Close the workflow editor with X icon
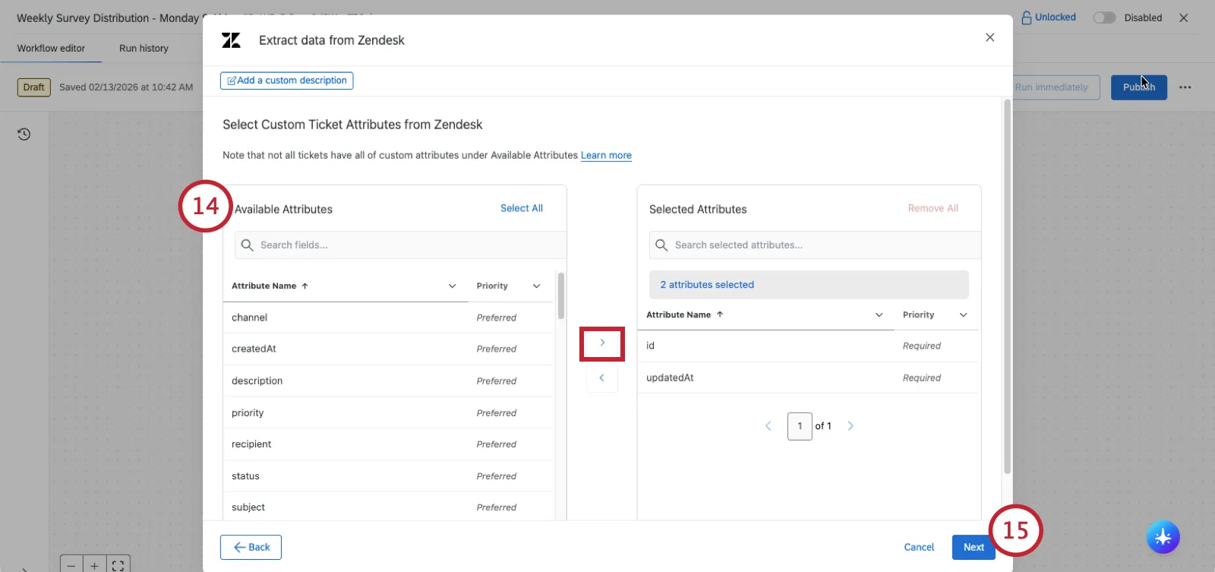 tap(1183, 17)
